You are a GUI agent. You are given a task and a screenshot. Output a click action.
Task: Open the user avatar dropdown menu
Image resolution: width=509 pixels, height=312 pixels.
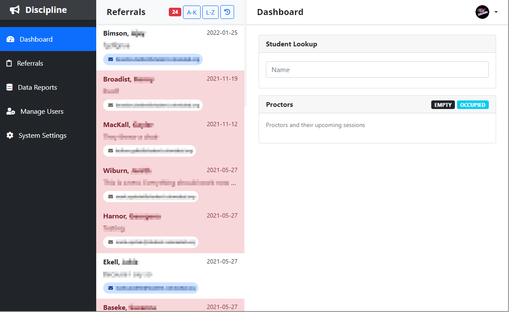(x=482, y=12)
